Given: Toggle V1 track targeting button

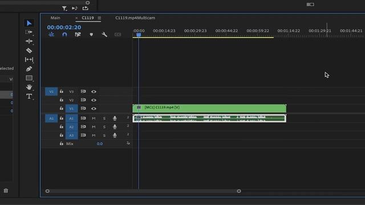Looking at the screenshot, I should (71, 109).
